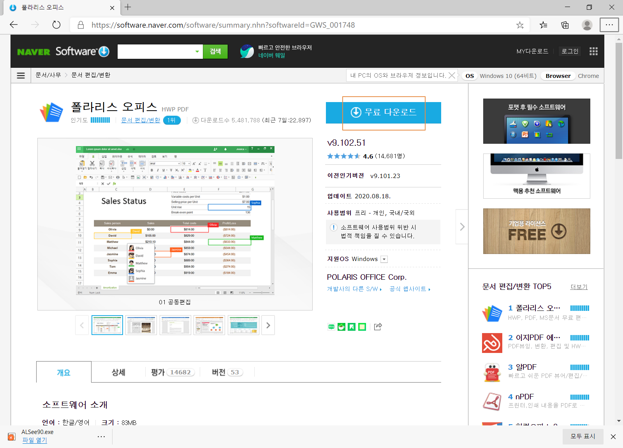This screenshot has height=448, width=623.
Task: Reload the current page
Action: coord(56,25)
